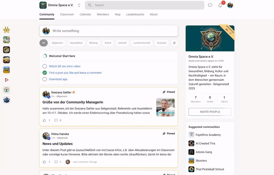Click the Last comment 13h ago text

(85, 162)
